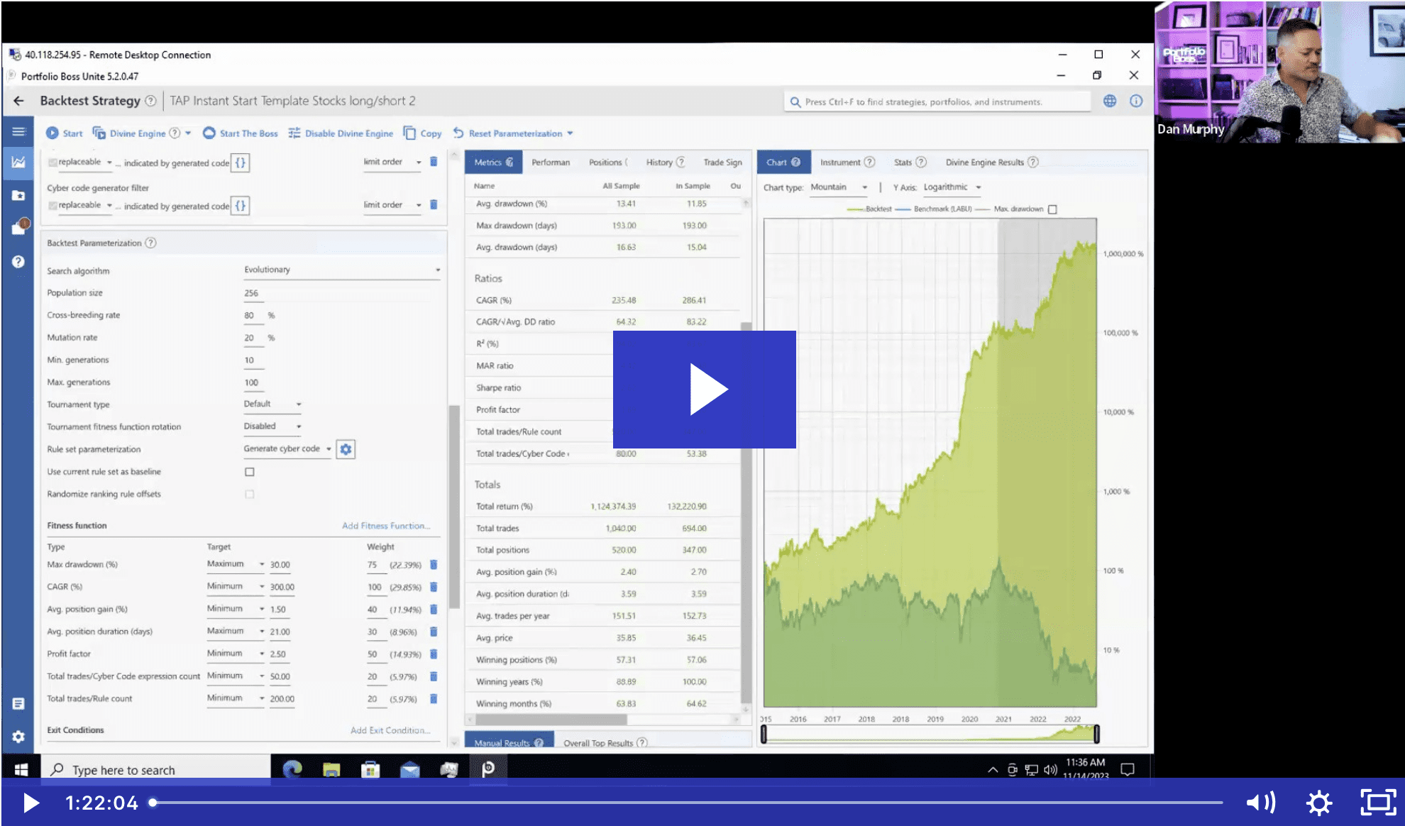Toggle video volume speaker icon

(x=1261, y=803)
